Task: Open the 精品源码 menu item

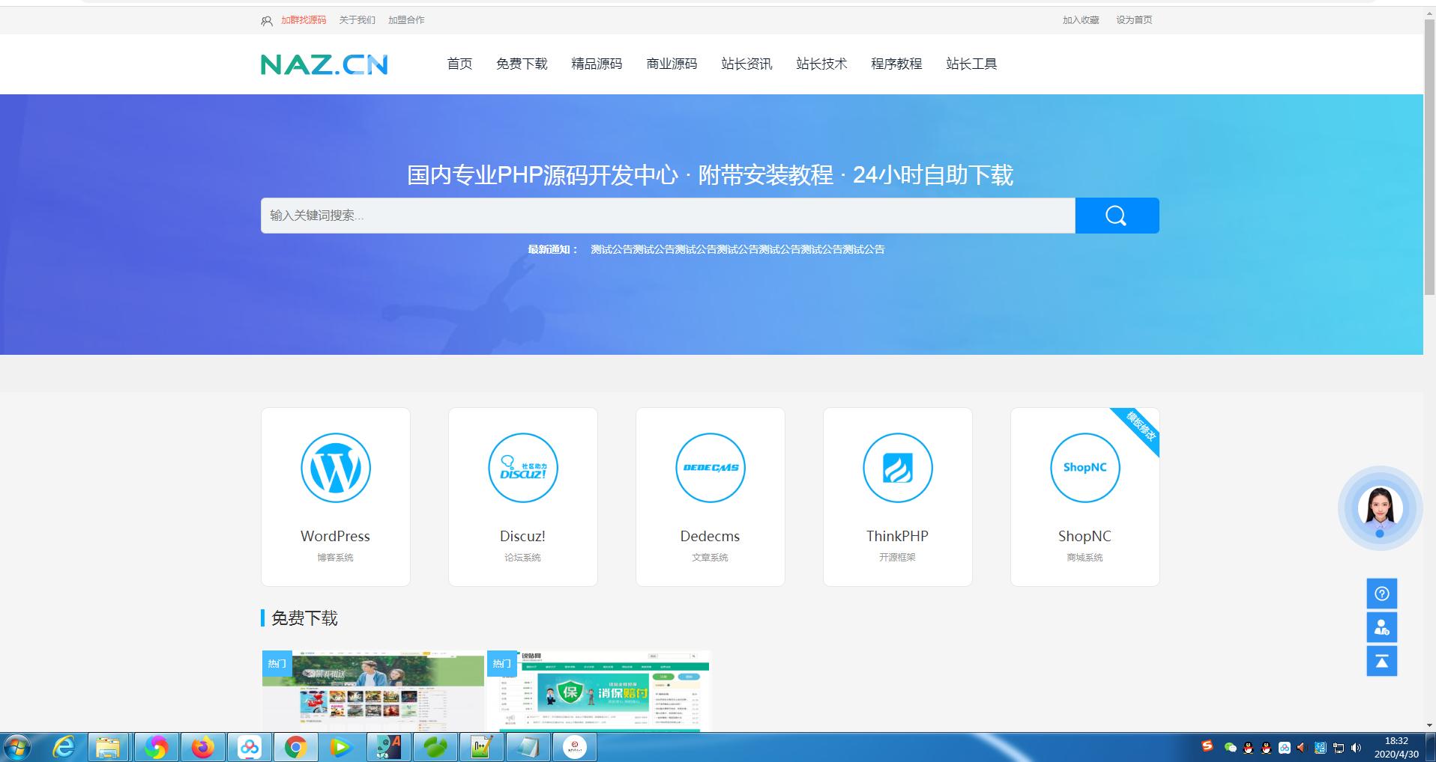Action: click(597, 64)
